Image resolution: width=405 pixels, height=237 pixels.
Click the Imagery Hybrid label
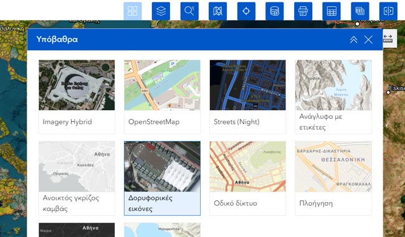coord(67,122)
